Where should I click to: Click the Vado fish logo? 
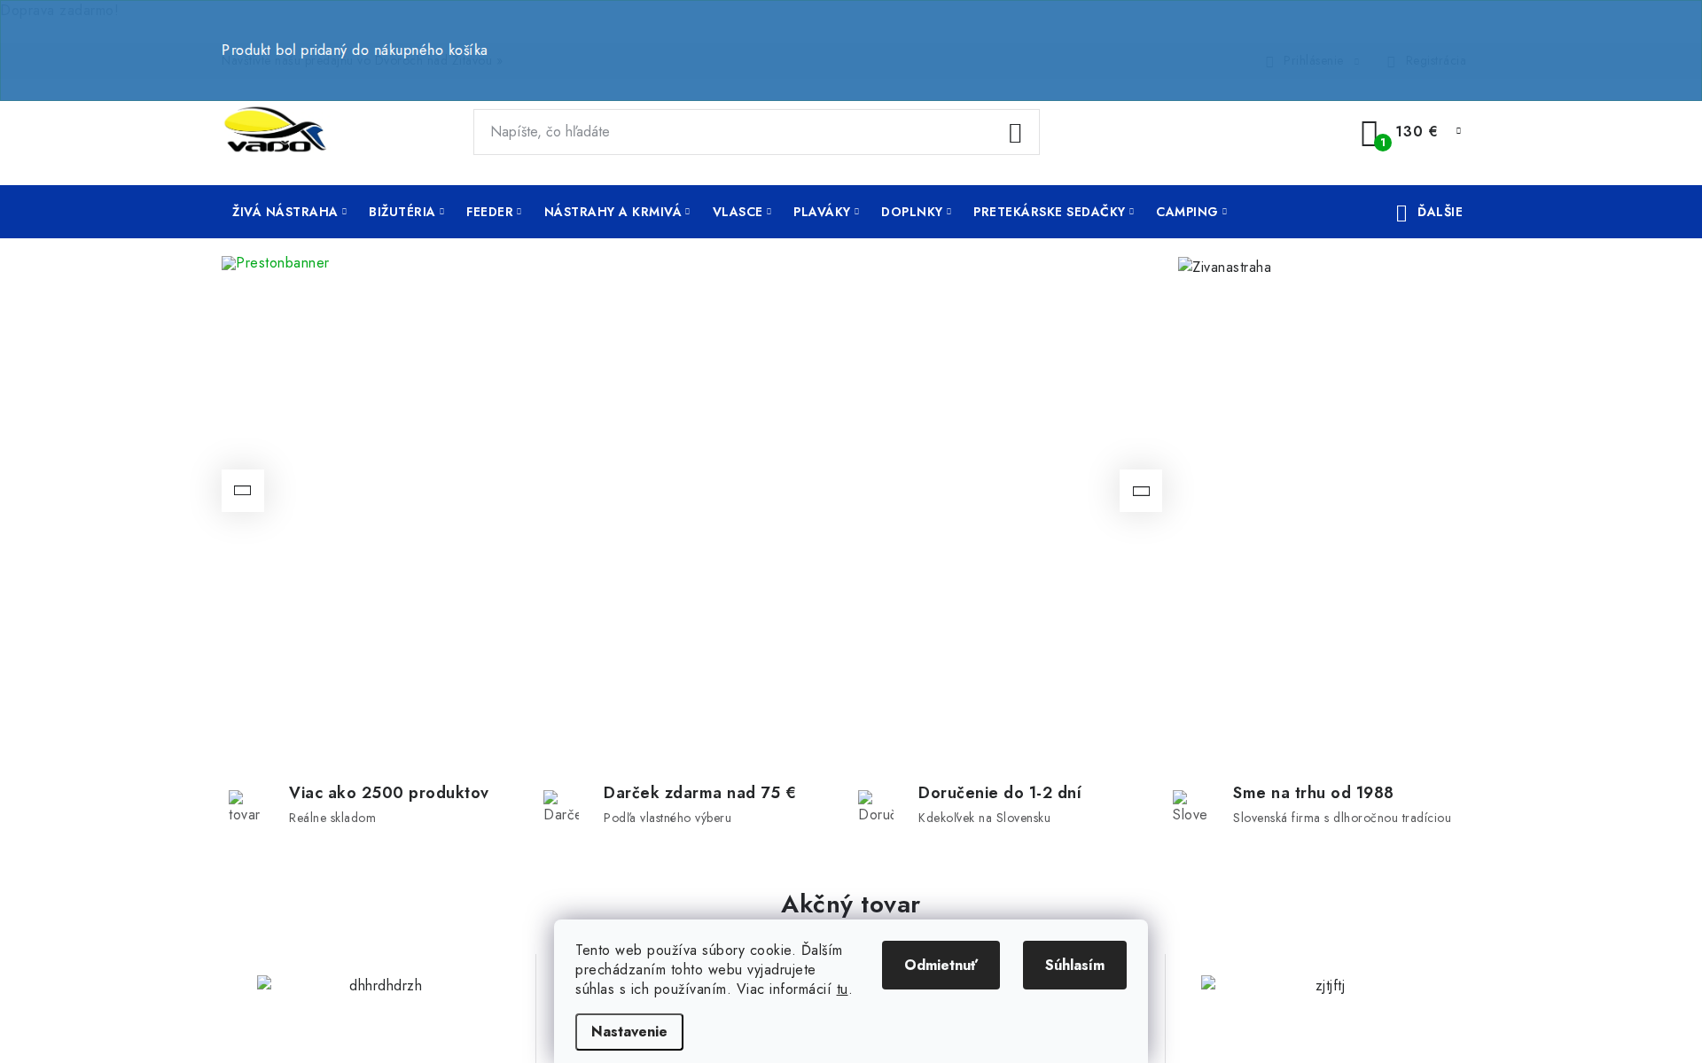[x=275, y=130]
